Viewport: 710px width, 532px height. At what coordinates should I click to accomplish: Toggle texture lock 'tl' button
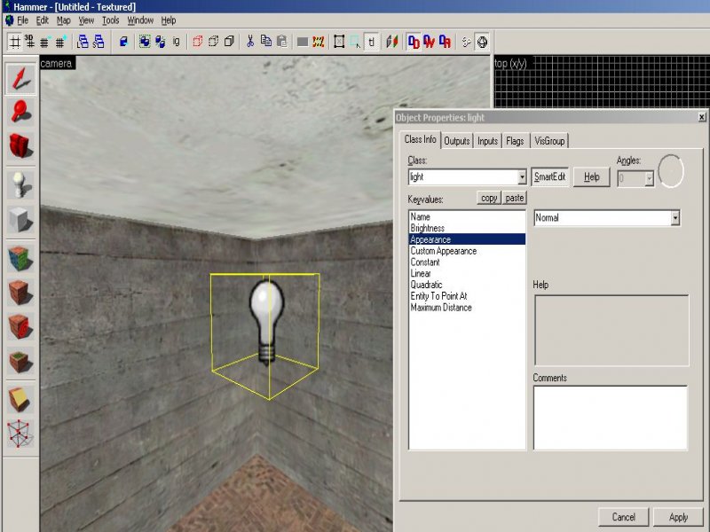click(371, 41)
